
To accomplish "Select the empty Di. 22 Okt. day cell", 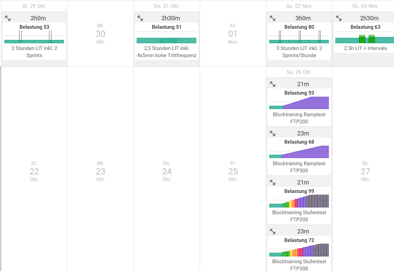I will click(34, 171).
